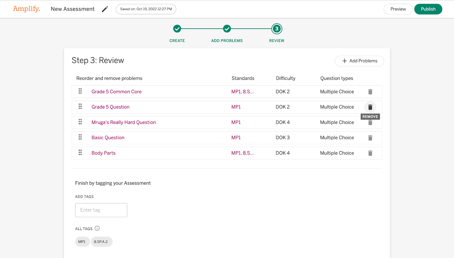Remove the Grade 5 Common Core problem
Image resolution: width=454 pixels, height=258 pixels.
point(370,92)
